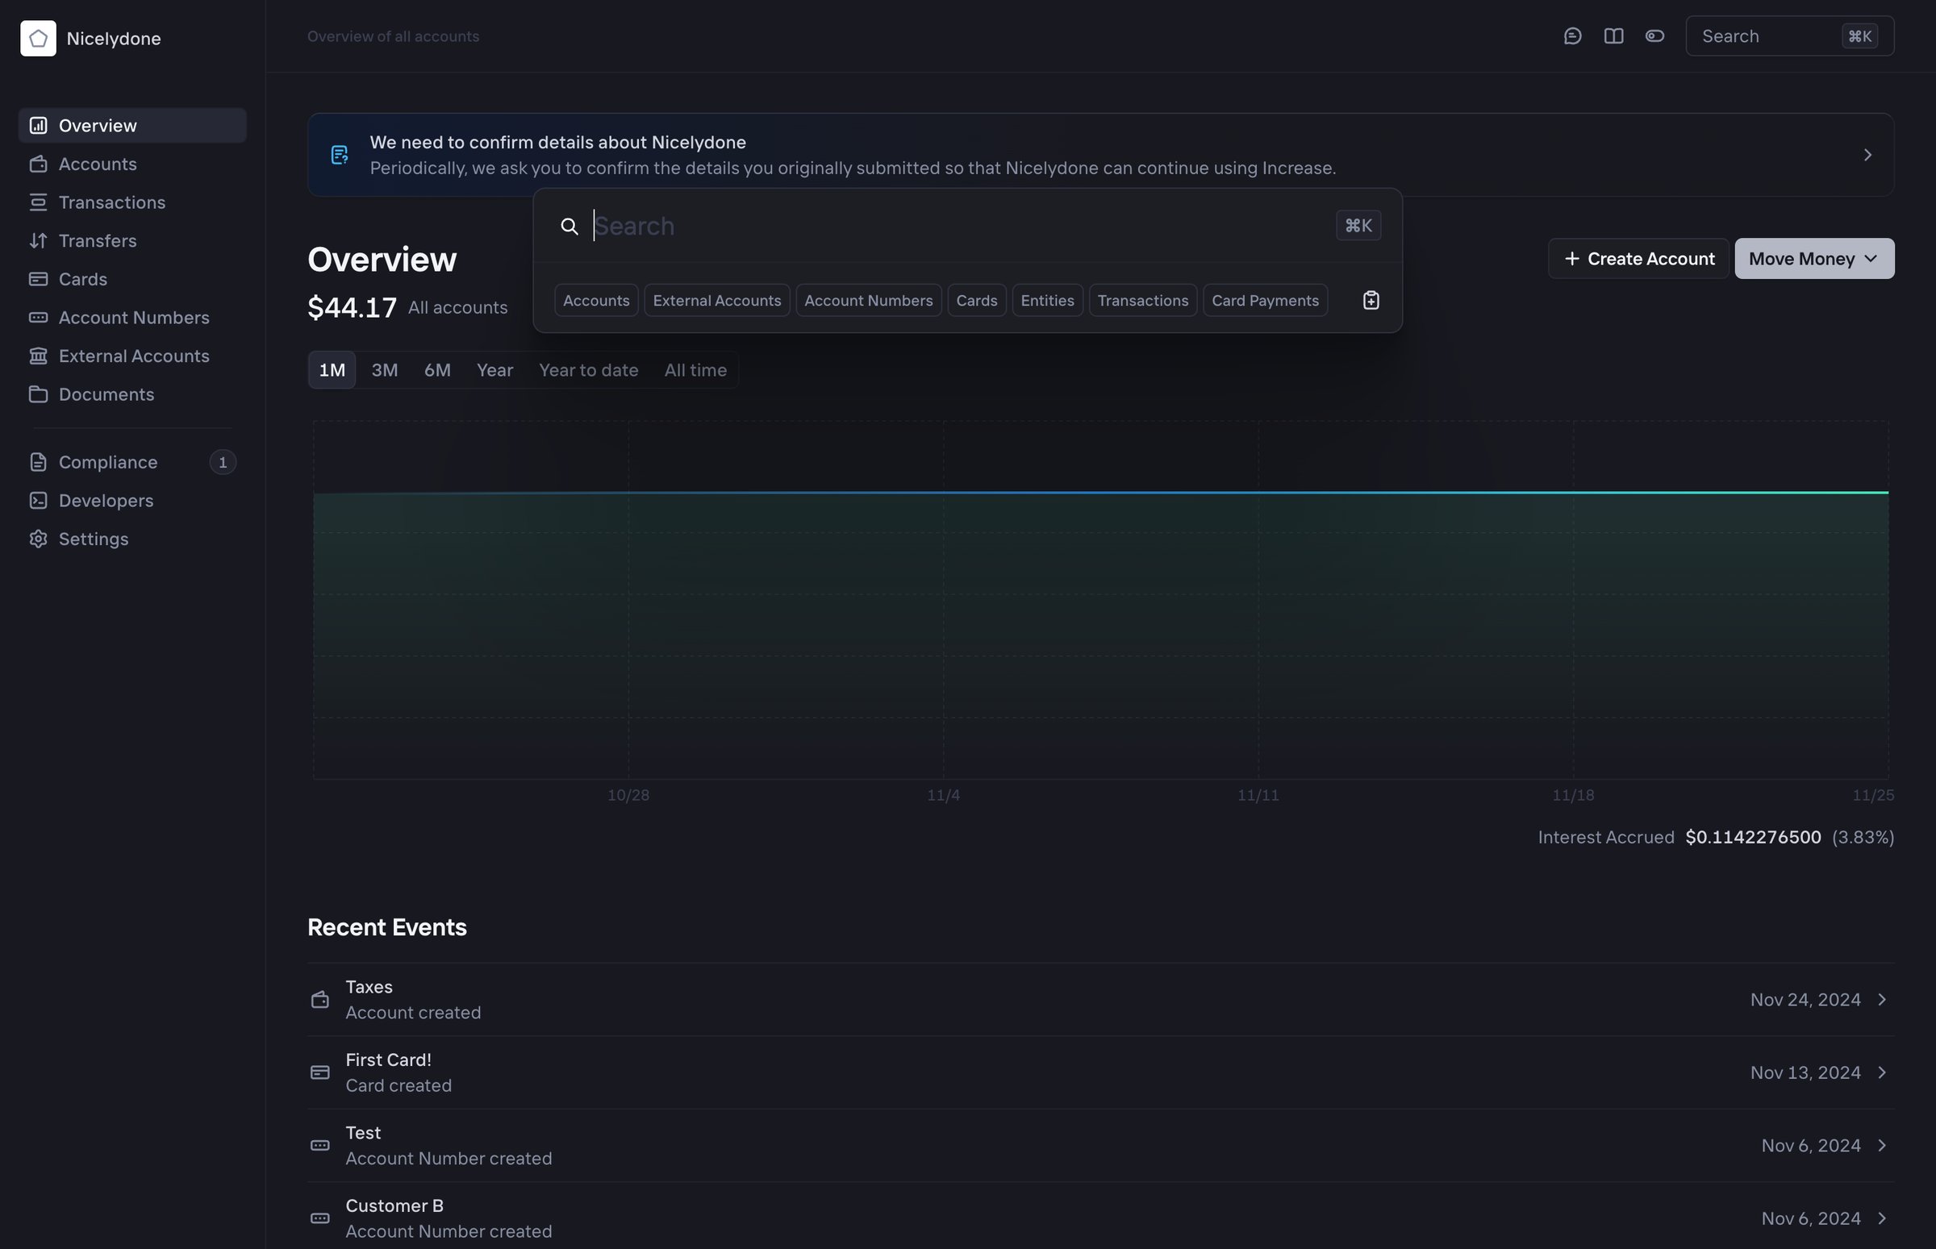Expand the Move Money dropdown
This screenshot has height=1249, width=1936.
[1814, 259]
